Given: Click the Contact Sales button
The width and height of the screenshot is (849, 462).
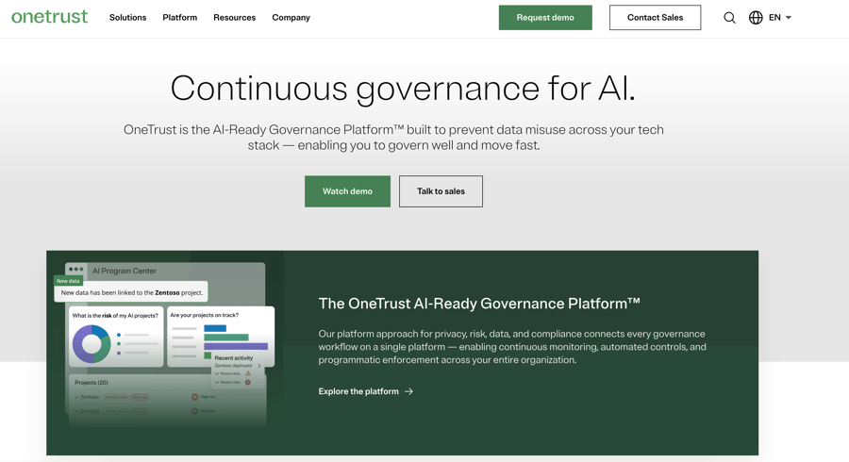Looking at the screenshot, I should pos(655,18).
